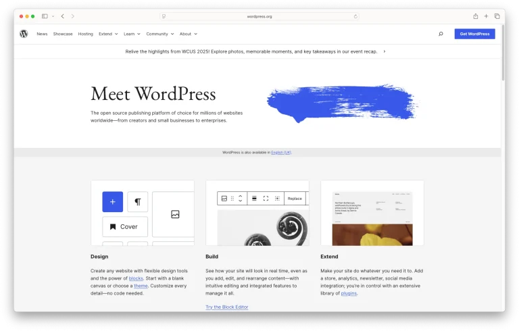Open the Showcase menu item
The height and width of the screenshot is (331, 519).
point(63,34)
